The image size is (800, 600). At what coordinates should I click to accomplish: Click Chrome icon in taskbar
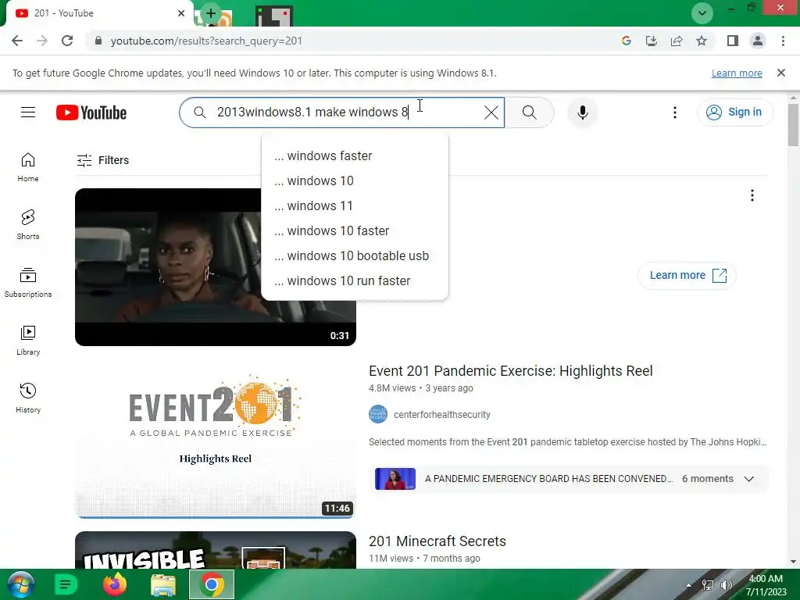(x=212, y=584)
